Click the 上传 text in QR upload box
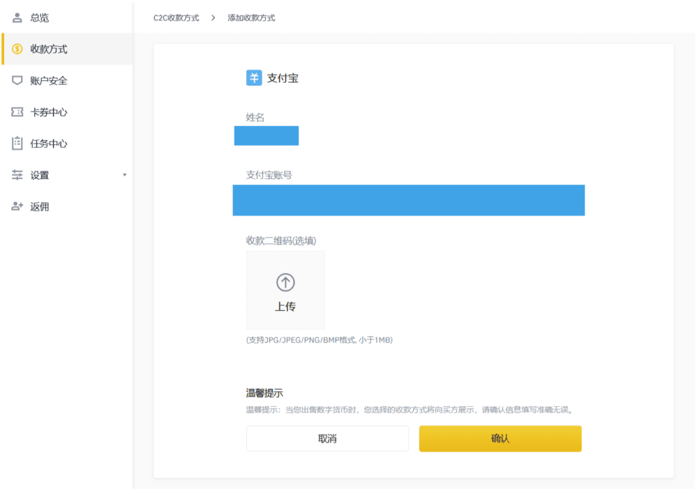The height and width of the screenshot is (489, 696). pos(285,307)
